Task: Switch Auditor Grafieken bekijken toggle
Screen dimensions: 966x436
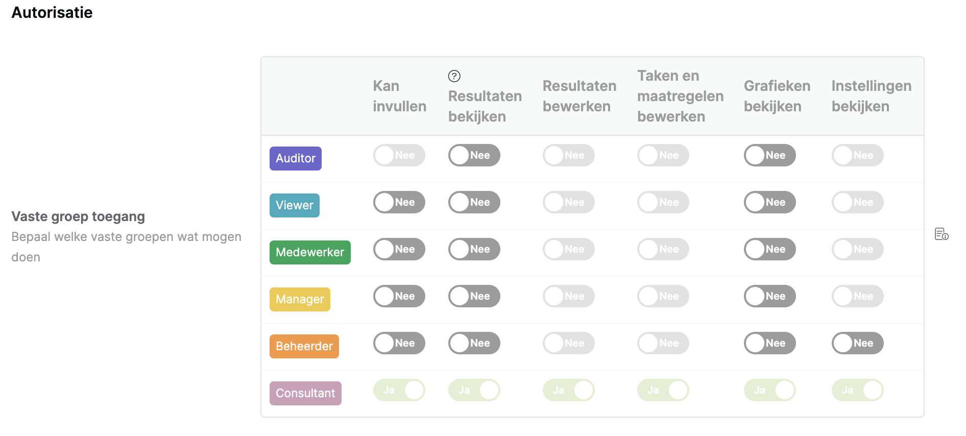Action: pyautogui.click(x=769, y=155)
